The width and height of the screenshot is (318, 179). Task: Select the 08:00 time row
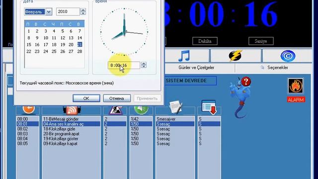(27, 119)
